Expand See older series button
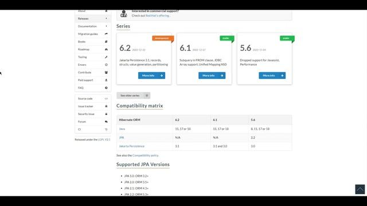Viewport: 367px width, 206px height. point(134,96)
